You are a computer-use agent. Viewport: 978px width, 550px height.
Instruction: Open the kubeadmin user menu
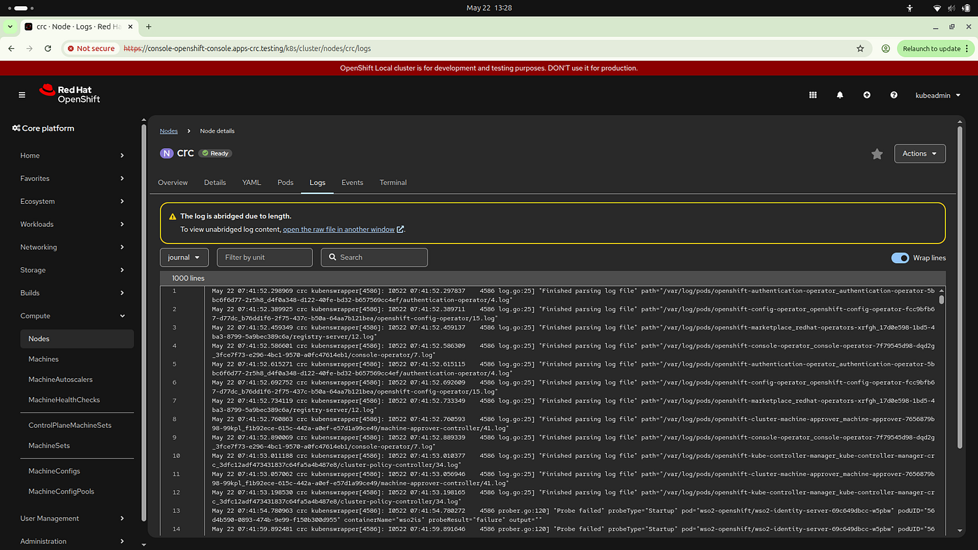coord(938,95)
